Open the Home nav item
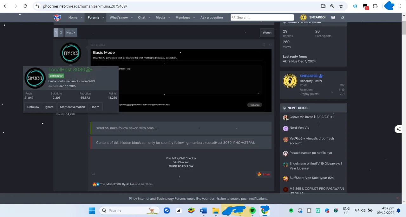Image resolution: width=406 pixels, height=217 pixels. (x=73, y=17)
